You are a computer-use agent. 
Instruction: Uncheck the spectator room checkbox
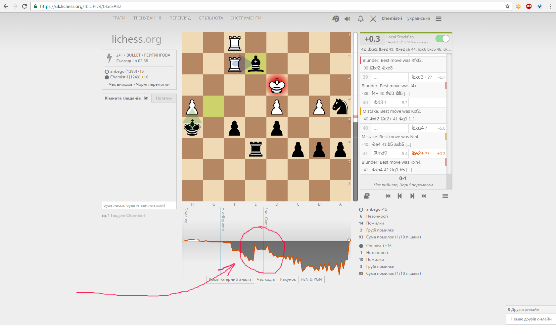pos(146,98)
